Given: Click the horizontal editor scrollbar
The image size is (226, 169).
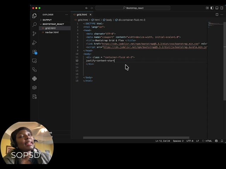Looking at the screenshot, I should [136, 138].
